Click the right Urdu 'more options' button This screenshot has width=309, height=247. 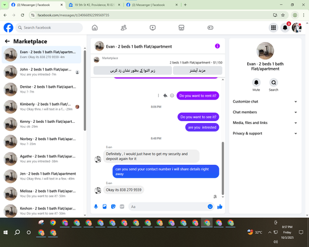pyautogui.click(x=198, y=70)
